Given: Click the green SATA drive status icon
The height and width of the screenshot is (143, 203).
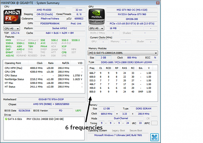Looking at the screenshot, I should [x=6, y=119].
